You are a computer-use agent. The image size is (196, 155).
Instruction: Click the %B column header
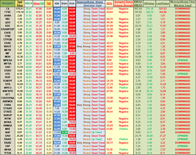click(49, 4)
